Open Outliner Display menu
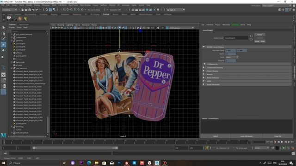The height and width of the screenshot is (166, 296). pyautogui.click(x=12, y=28)
